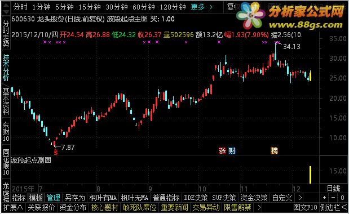The width and height of the screenshot is (349, 214).
Task: Switch to 普通指标
Action: [x=166, y=198]
